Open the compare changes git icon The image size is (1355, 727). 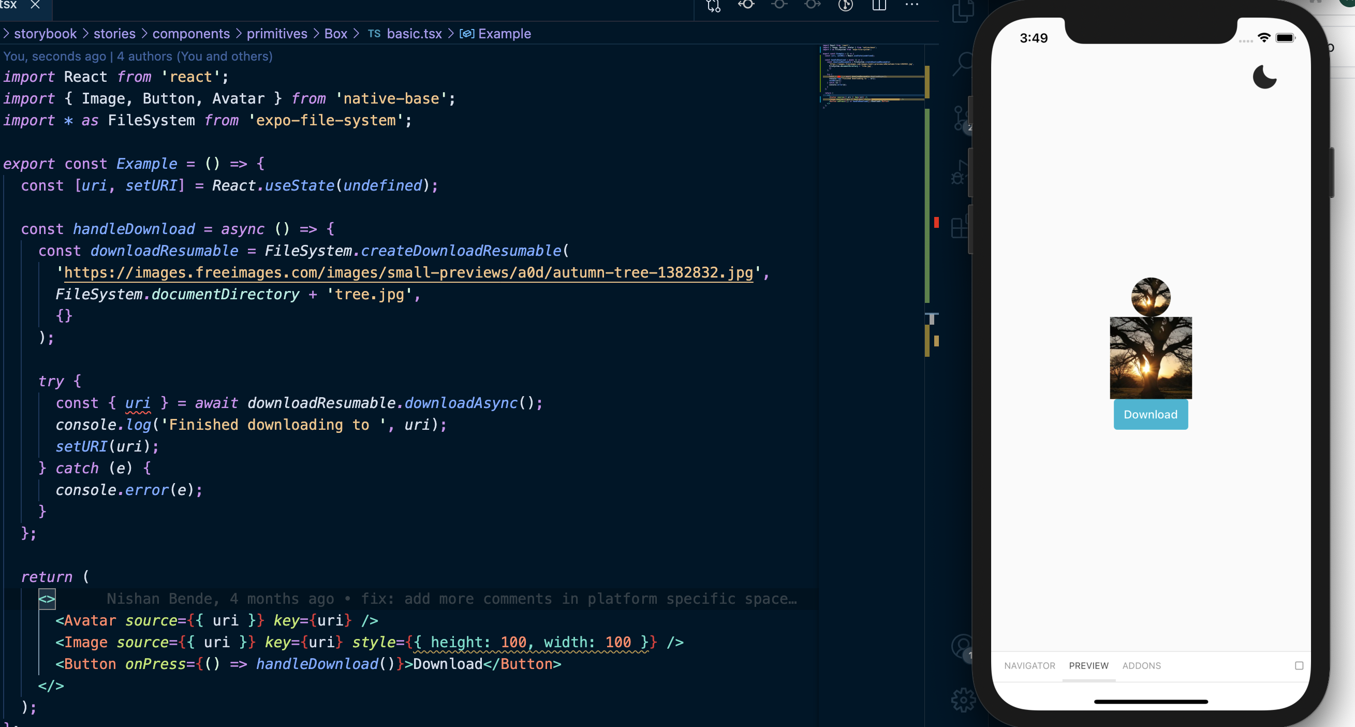pos(713,5)
